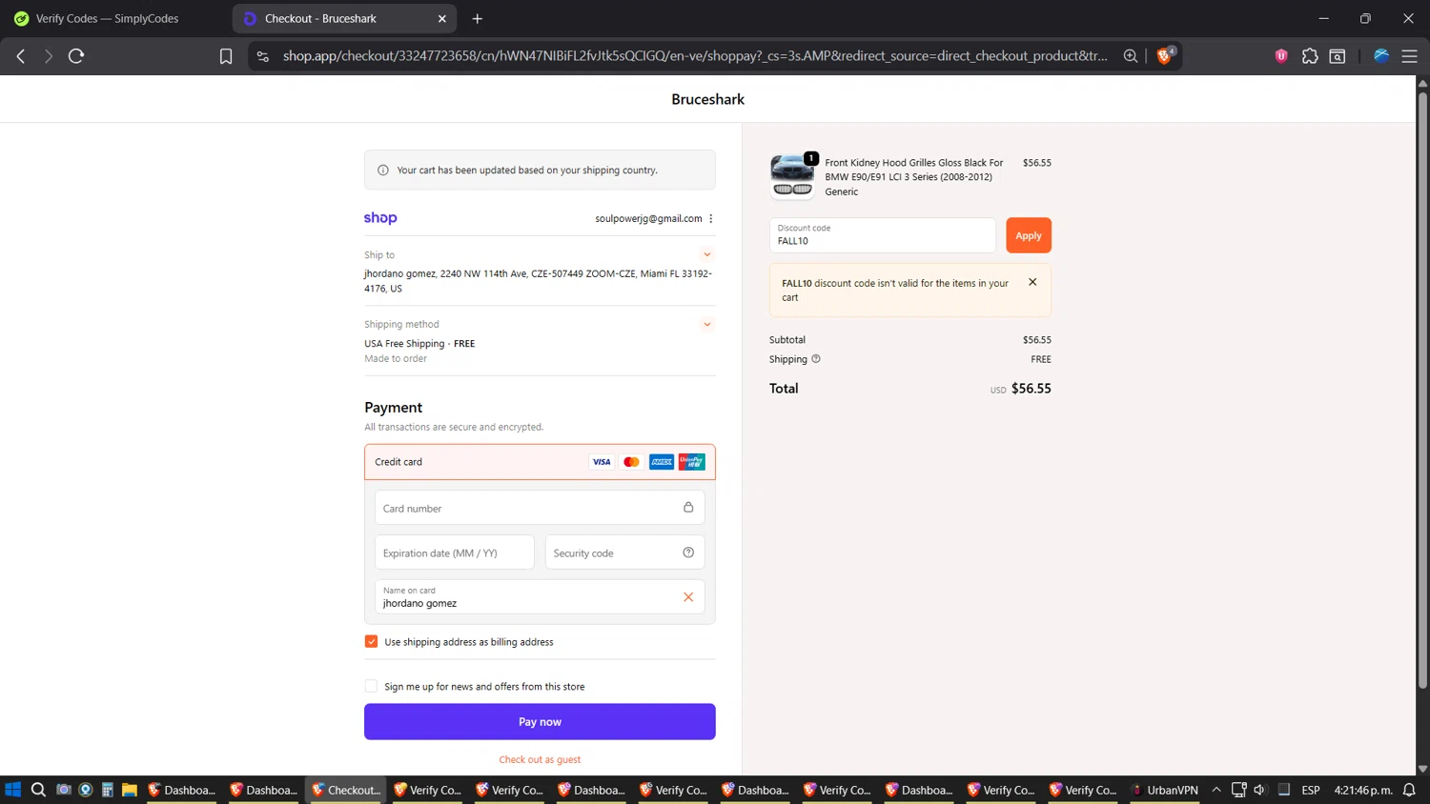Screen dimensions: 1430x804
Task: Open site settings icon in address bar
Action: tap(263, 56)
